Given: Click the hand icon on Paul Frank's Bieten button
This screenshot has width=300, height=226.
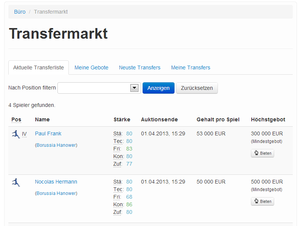Looking at the screenshot, I should pyautogui.click(x=256, y=153).
